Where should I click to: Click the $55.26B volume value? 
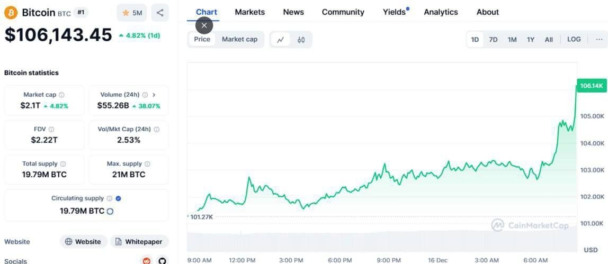pyautogui.click(x=113, y=106)
